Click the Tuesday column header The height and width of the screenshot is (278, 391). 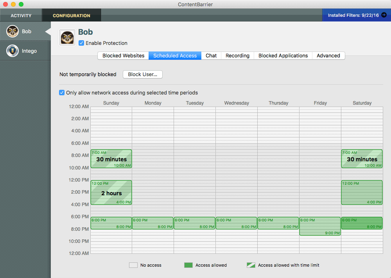click(x=195, y=103)
